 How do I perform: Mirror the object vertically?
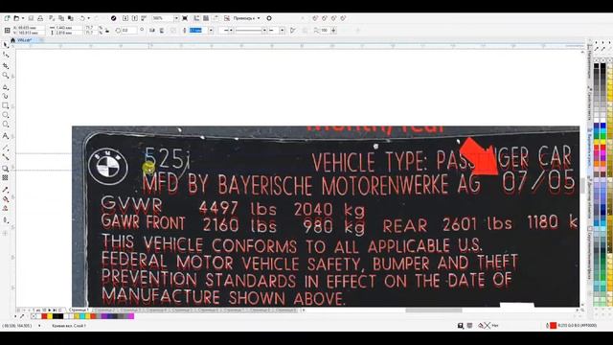point(162,30)
